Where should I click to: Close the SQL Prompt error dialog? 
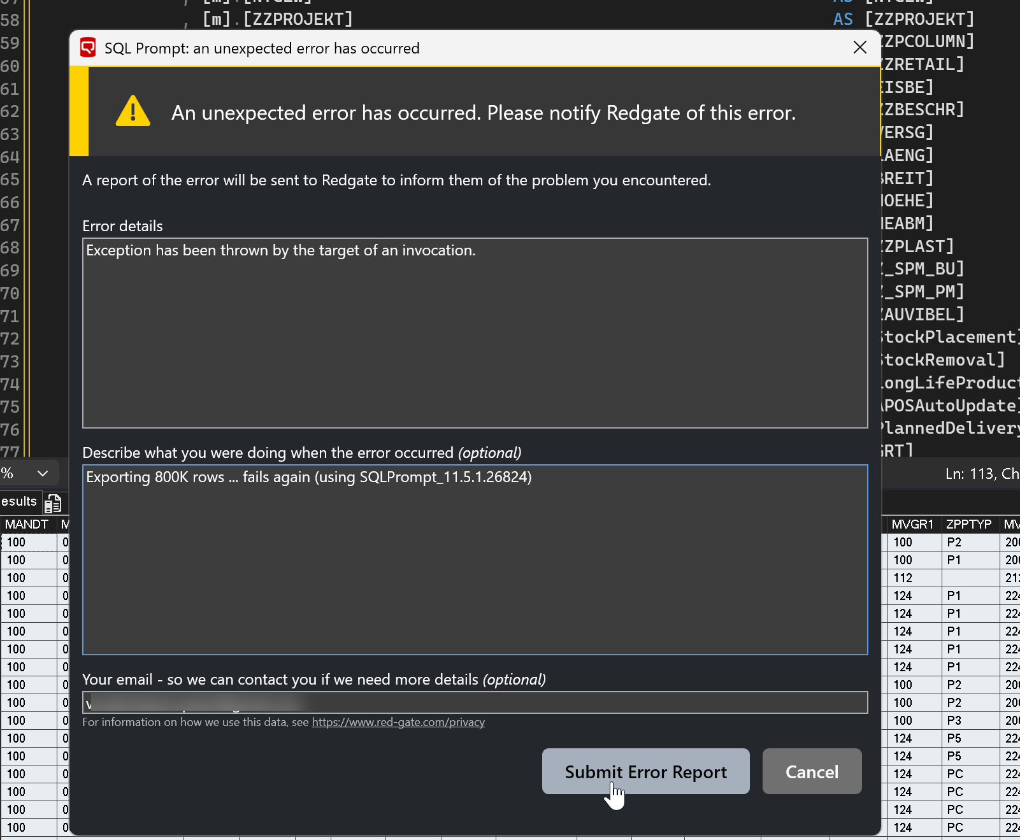pos(859,48)
